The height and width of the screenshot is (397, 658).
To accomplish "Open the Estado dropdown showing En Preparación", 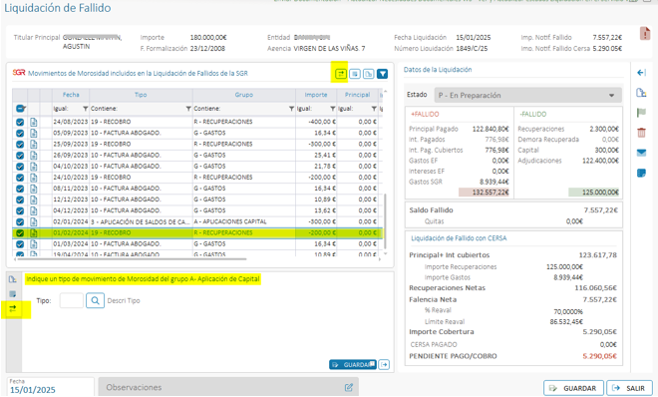I will pos(528,96).
